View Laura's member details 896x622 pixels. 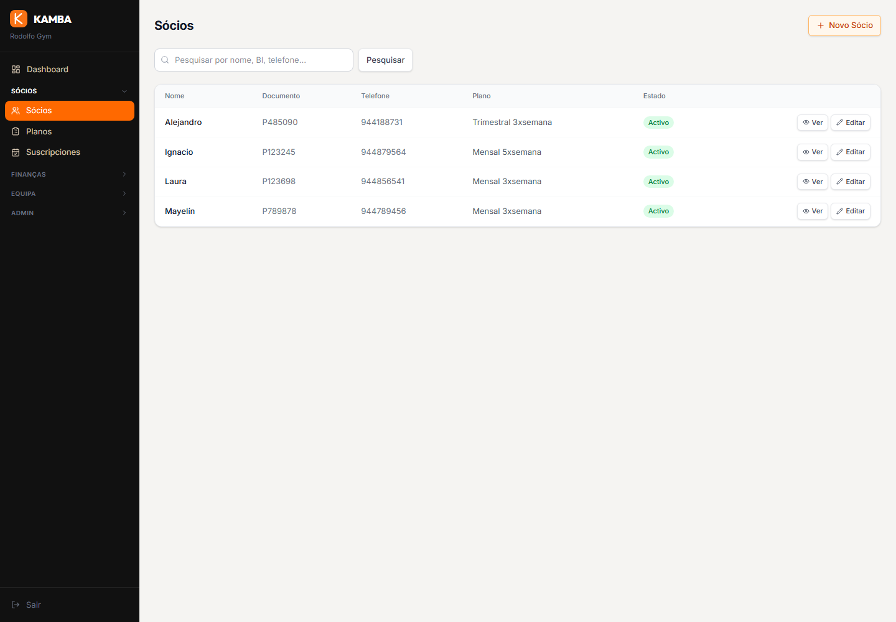pyautogui.click(x=813, y=182)
